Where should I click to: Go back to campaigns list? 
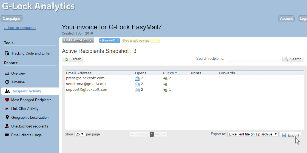coord(20,28)
